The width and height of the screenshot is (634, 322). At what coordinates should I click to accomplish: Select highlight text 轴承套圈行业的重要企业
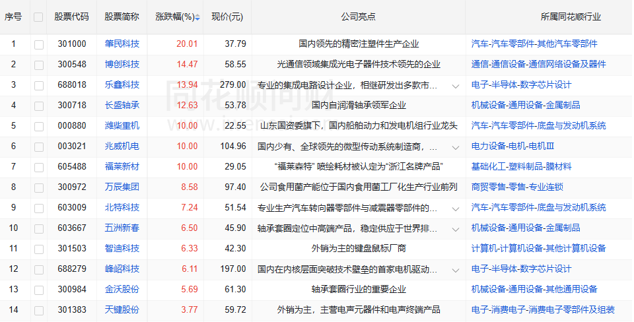(x=359, y=289)
